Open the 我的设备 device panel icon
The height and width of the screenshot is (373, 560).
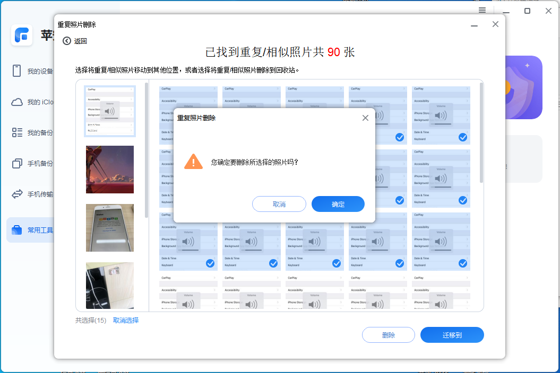[15, 71]
